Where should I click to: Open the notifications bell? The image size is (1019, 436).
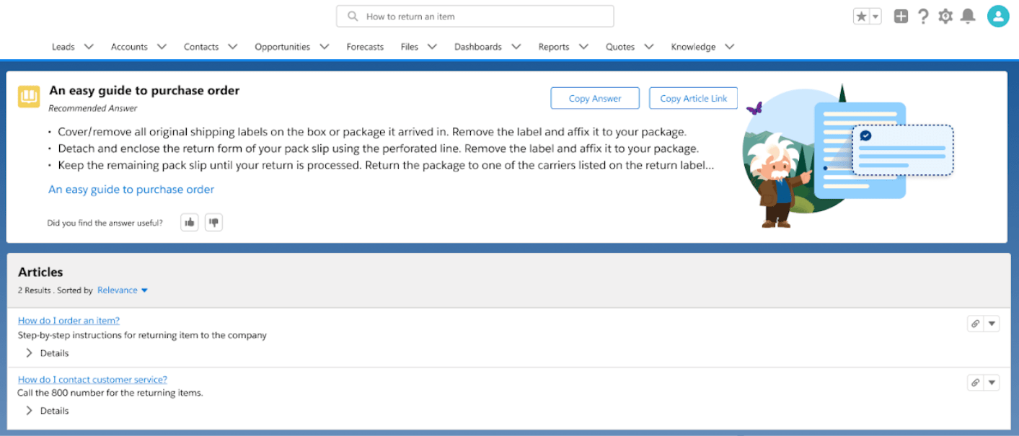pos(968,17)
